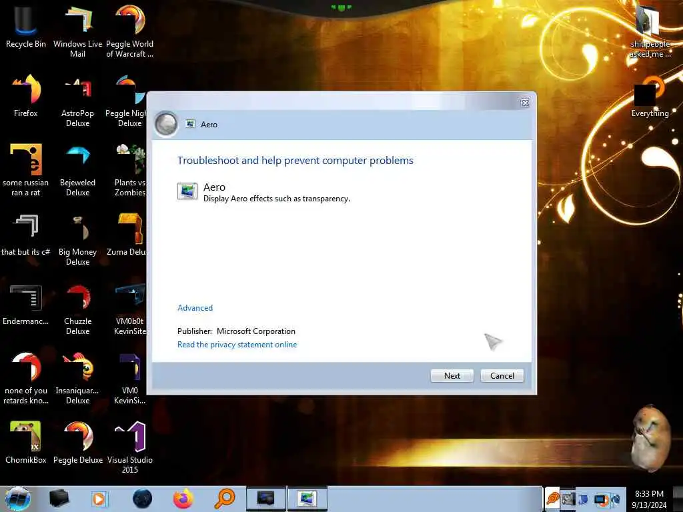This screenshot has width=683, height=512.
Task: Open the orange magnifier Everything taskbar icon
Action: [x=225, y=499]
